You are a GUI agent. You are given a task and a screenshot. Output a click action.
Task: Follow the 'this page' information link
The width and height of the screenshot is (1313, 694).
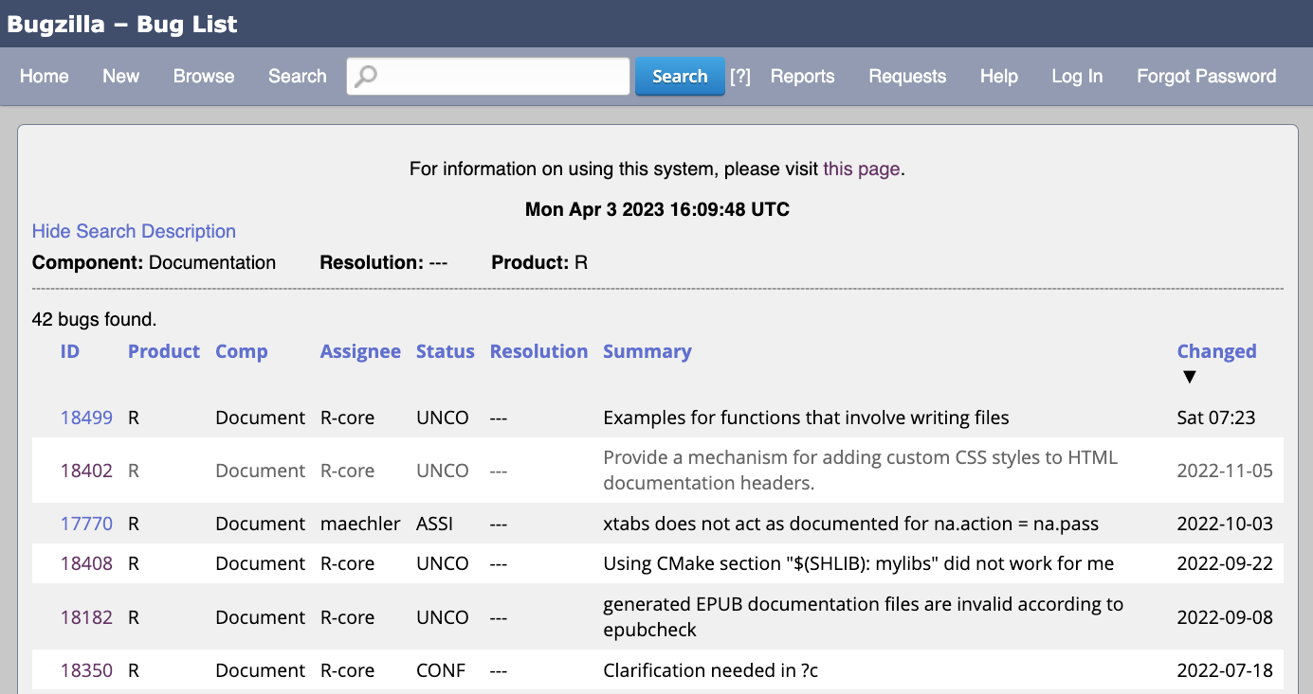pyautogui.click(x=861, y=169)
